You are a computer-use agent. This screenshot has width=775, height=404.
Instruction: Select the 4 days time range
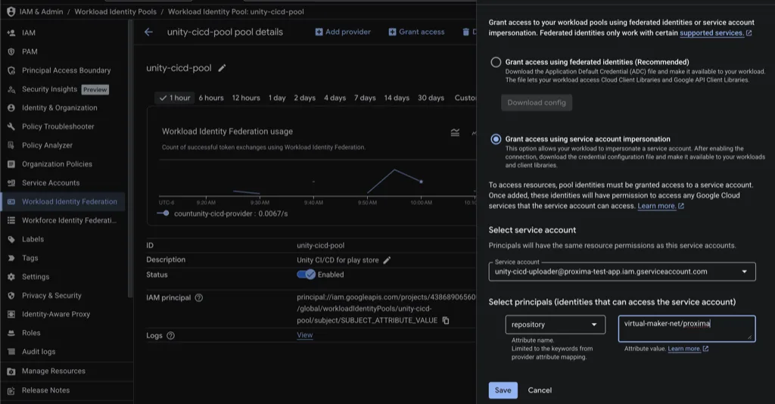pyautogui.click(x=335, y=98)
